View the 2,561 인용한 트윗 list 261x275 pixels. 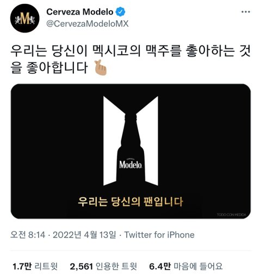[x=103, y=266]
